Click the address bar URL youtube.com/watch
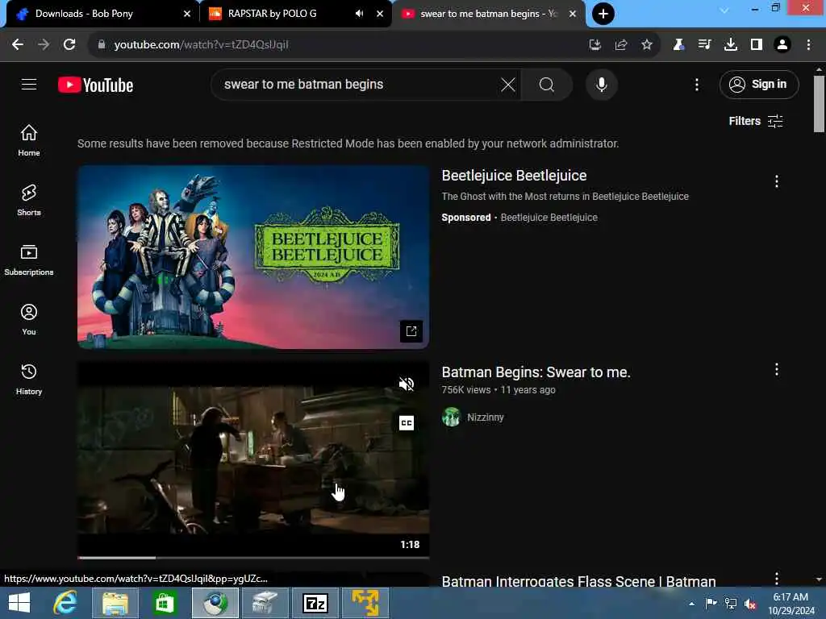This screenshot has width=826, height=619. click(201, 45)
